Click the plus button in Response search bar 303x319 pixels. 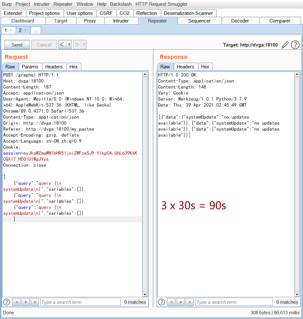tap(181, 302)
